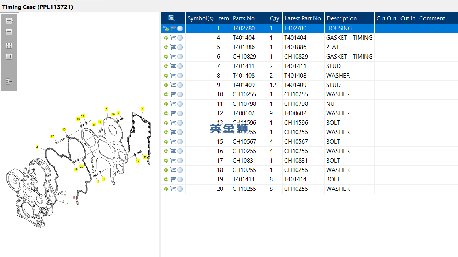Add PLATE T401886 to cart
This screenshot has height=257, width=458.
(173, 47)
